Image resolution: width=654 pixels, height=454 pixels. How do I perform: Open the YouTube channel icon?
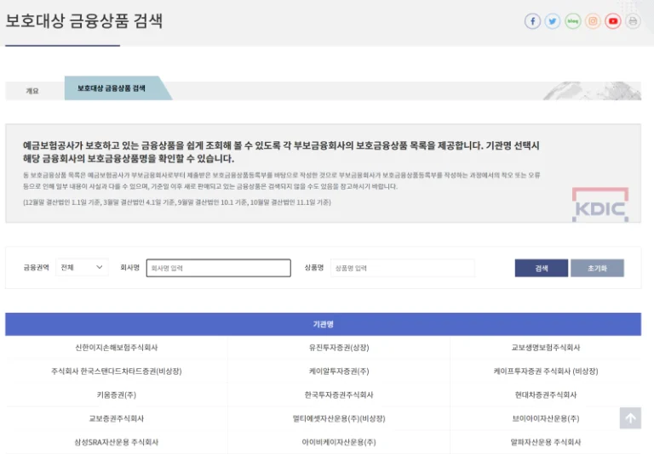[x=613, y=21]
